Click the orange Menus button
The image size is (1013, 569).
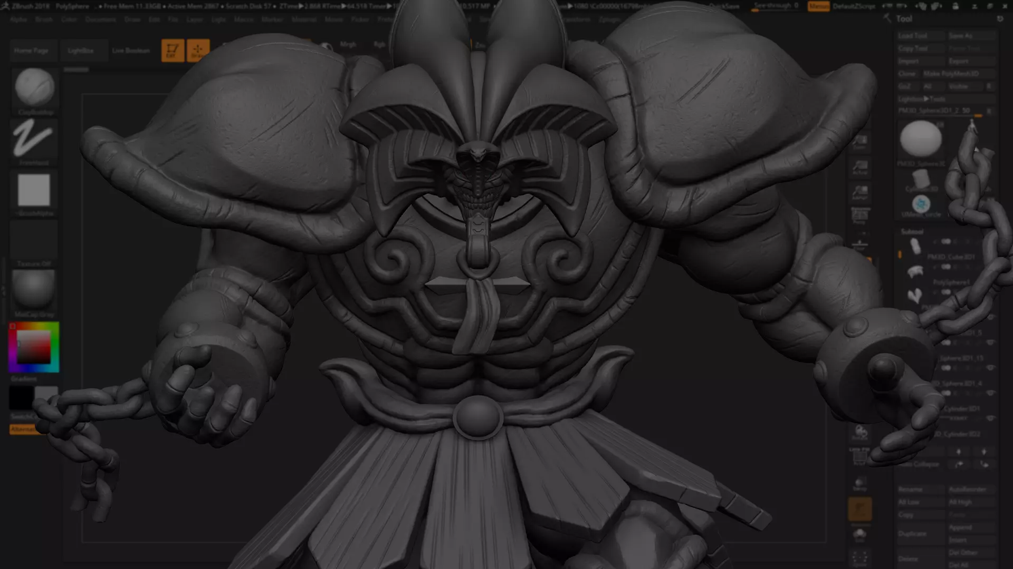[x=818, y=6]
